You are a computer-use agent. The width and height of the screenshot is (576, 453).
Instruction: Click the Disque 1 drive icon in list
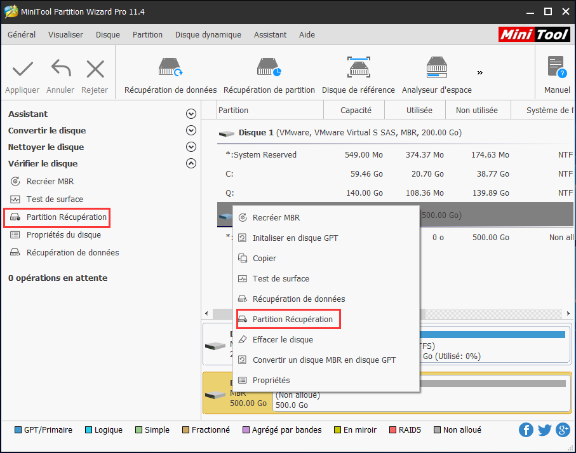pyautogui.click(x=226, y=133)
